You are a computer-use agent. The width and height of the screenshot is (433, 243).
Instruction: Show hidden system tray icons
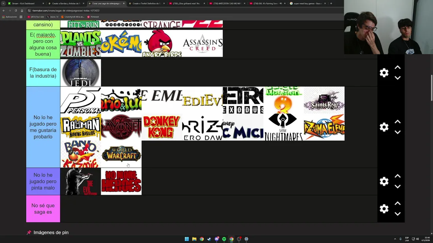395,239
